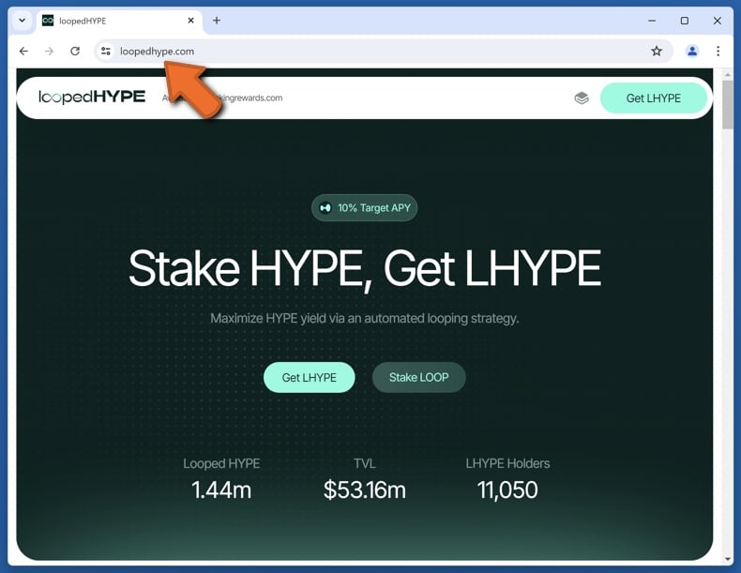Click the 'Stake HYPE, Get LHYPE' heading
This screenshot has width=741, height=573.
click(364, 268)
